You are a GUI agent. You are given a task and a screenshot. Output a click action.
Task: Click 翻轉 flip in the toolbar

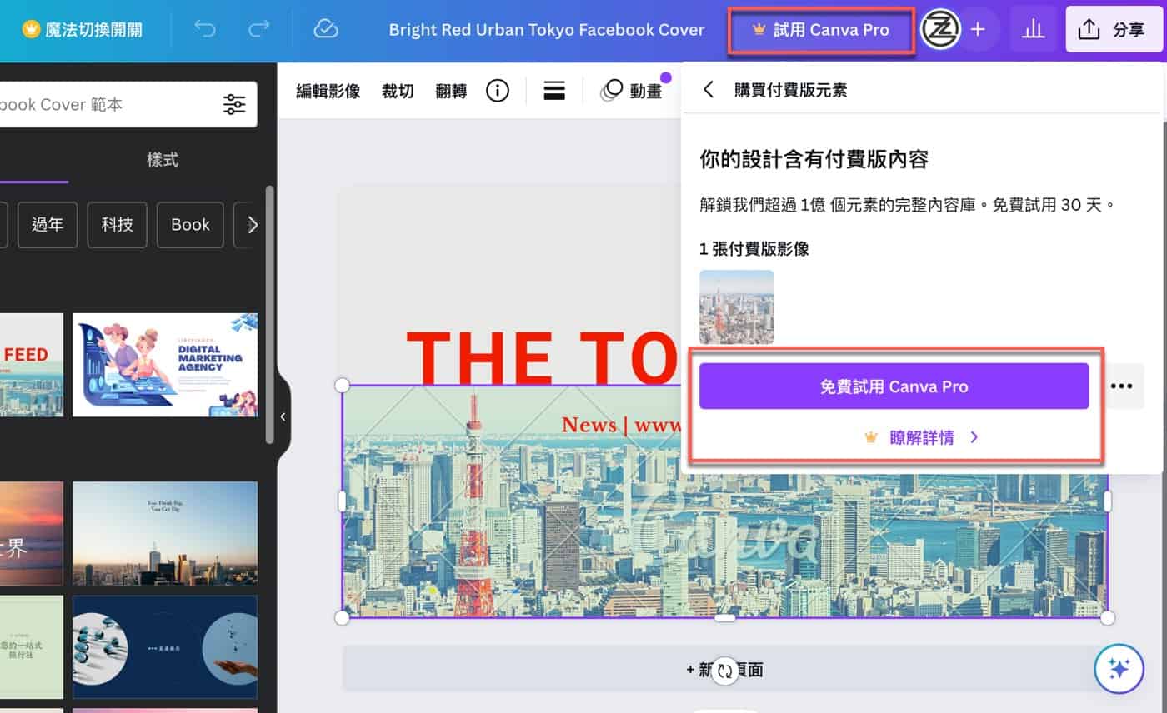(x=451, y=91)
